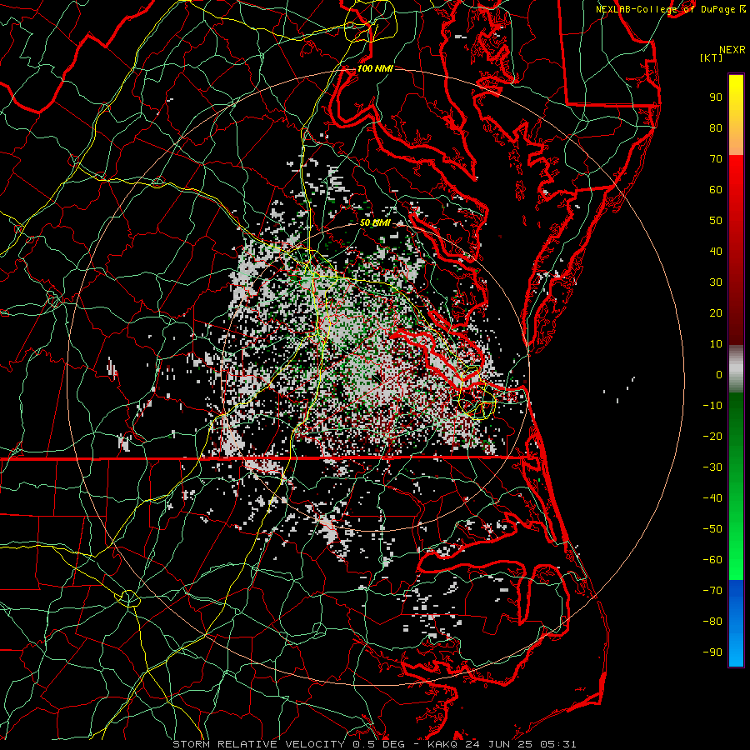
Task: Click the 50 value on the velocity scale
Action: pos(716,221)
